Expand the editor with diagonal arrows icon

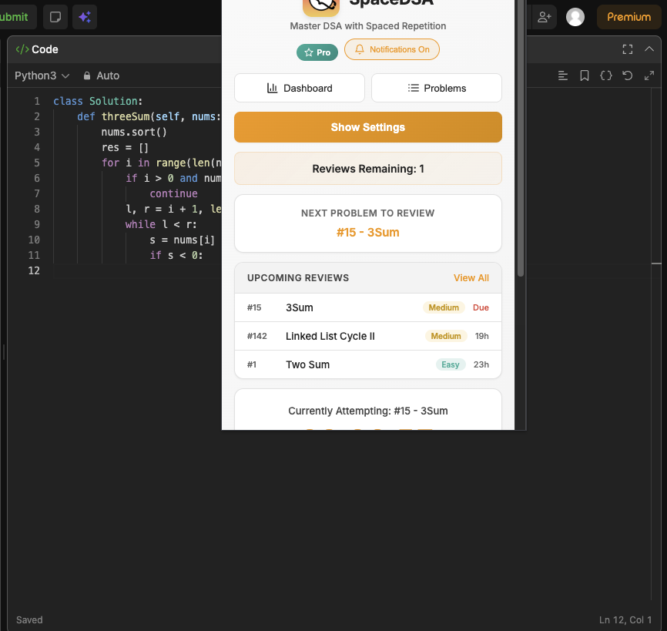[x=649, y=76]
